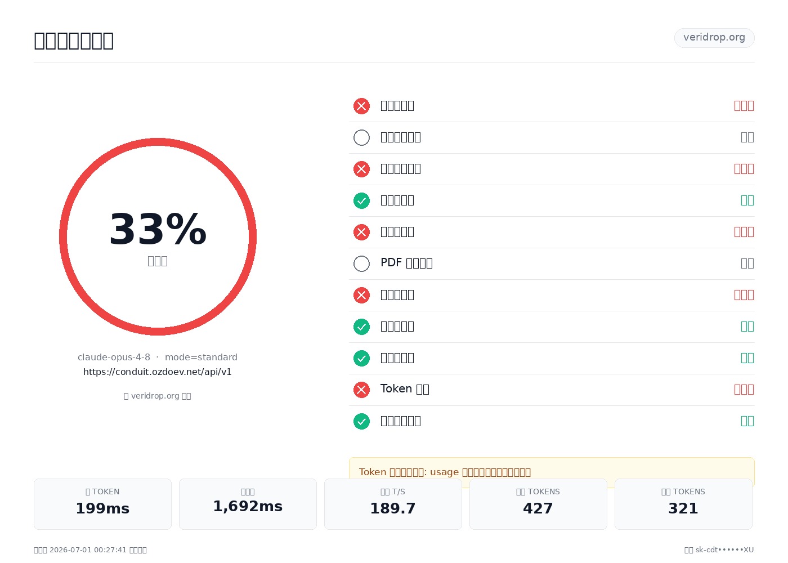Select the 199ms TOKEN stat card
Image resolution: width=788 pixels, height=563 pixels.
[x=102, y=504]
